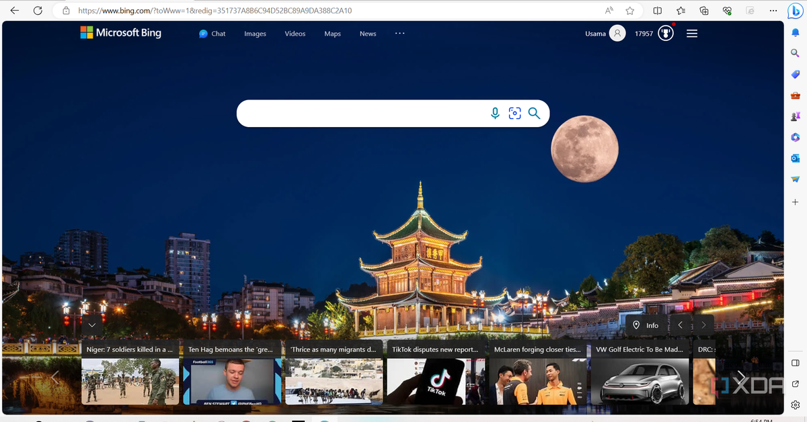Open Outlook from the Edge sidebar

(795, 158)
